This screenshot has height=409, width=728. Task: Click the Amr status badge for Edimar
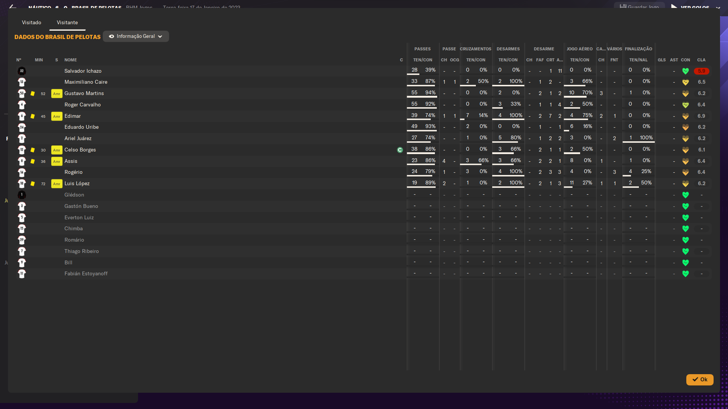[x=56, y=116]
